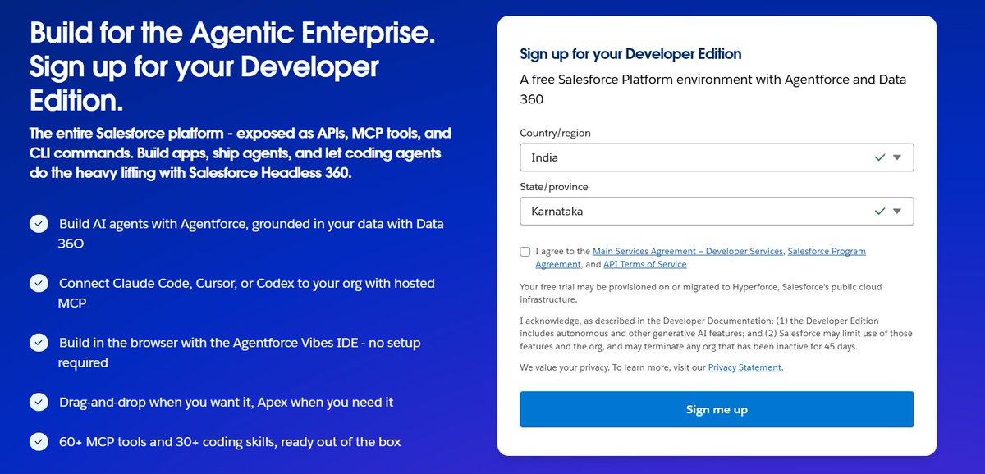Click checkmark icon beside Connect Claude Code

38,283
